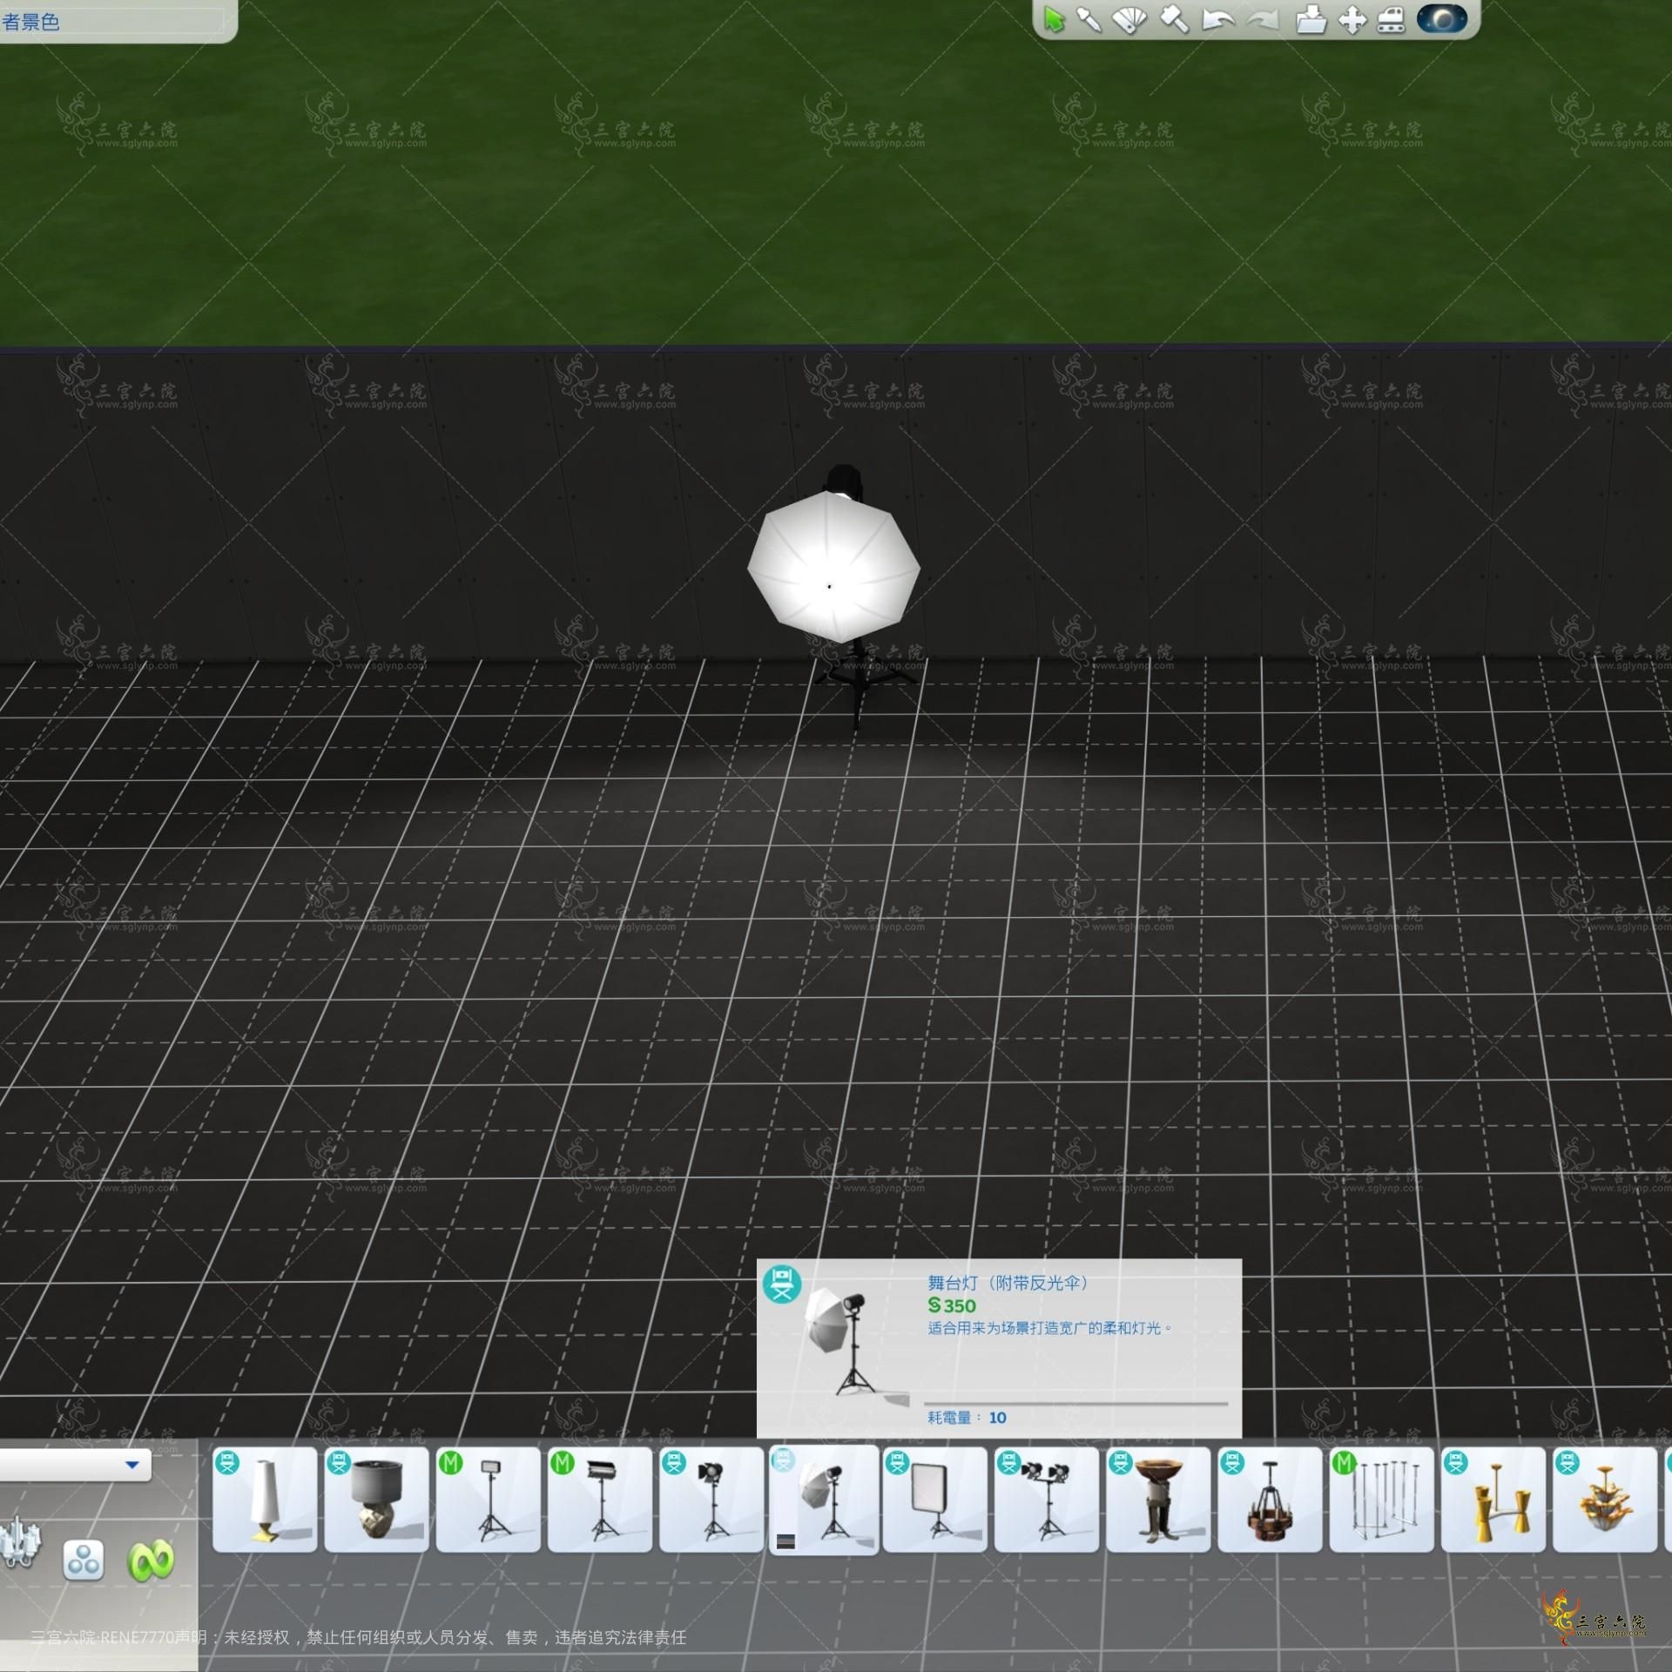Screen dimensions: 1672x1672
Task: Click the $350 price text
Action: coord(952,1305)
